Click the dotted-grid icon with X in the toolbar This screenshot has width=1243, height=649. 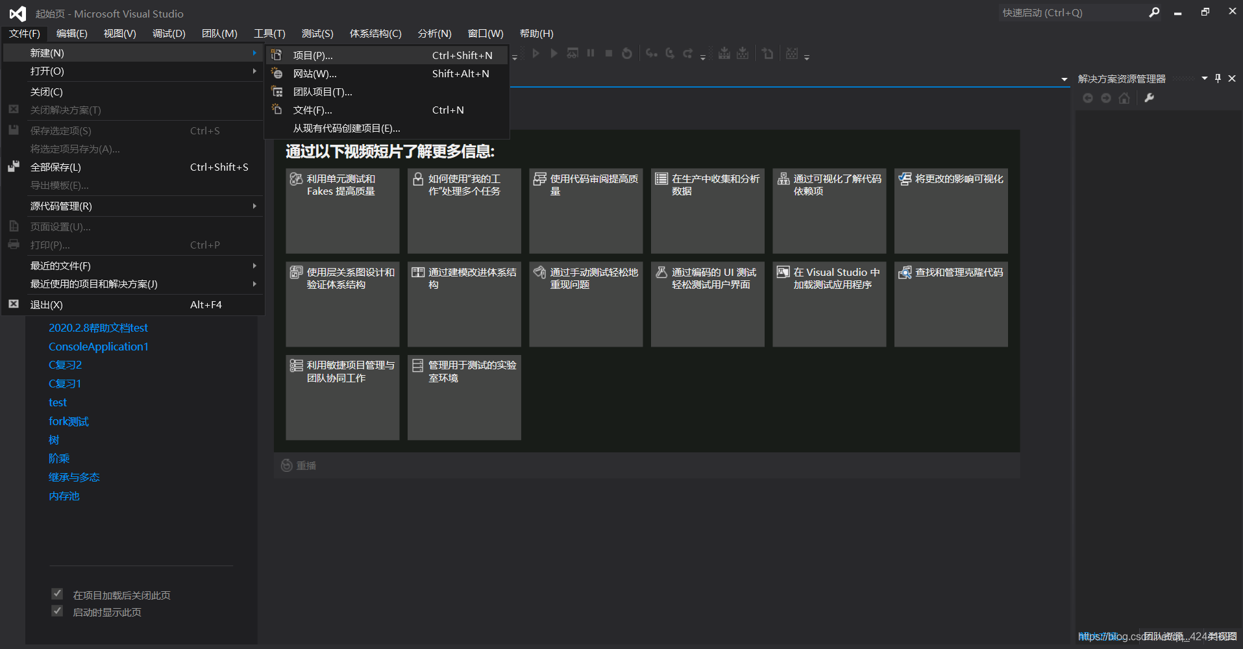(x=792, y=53)
